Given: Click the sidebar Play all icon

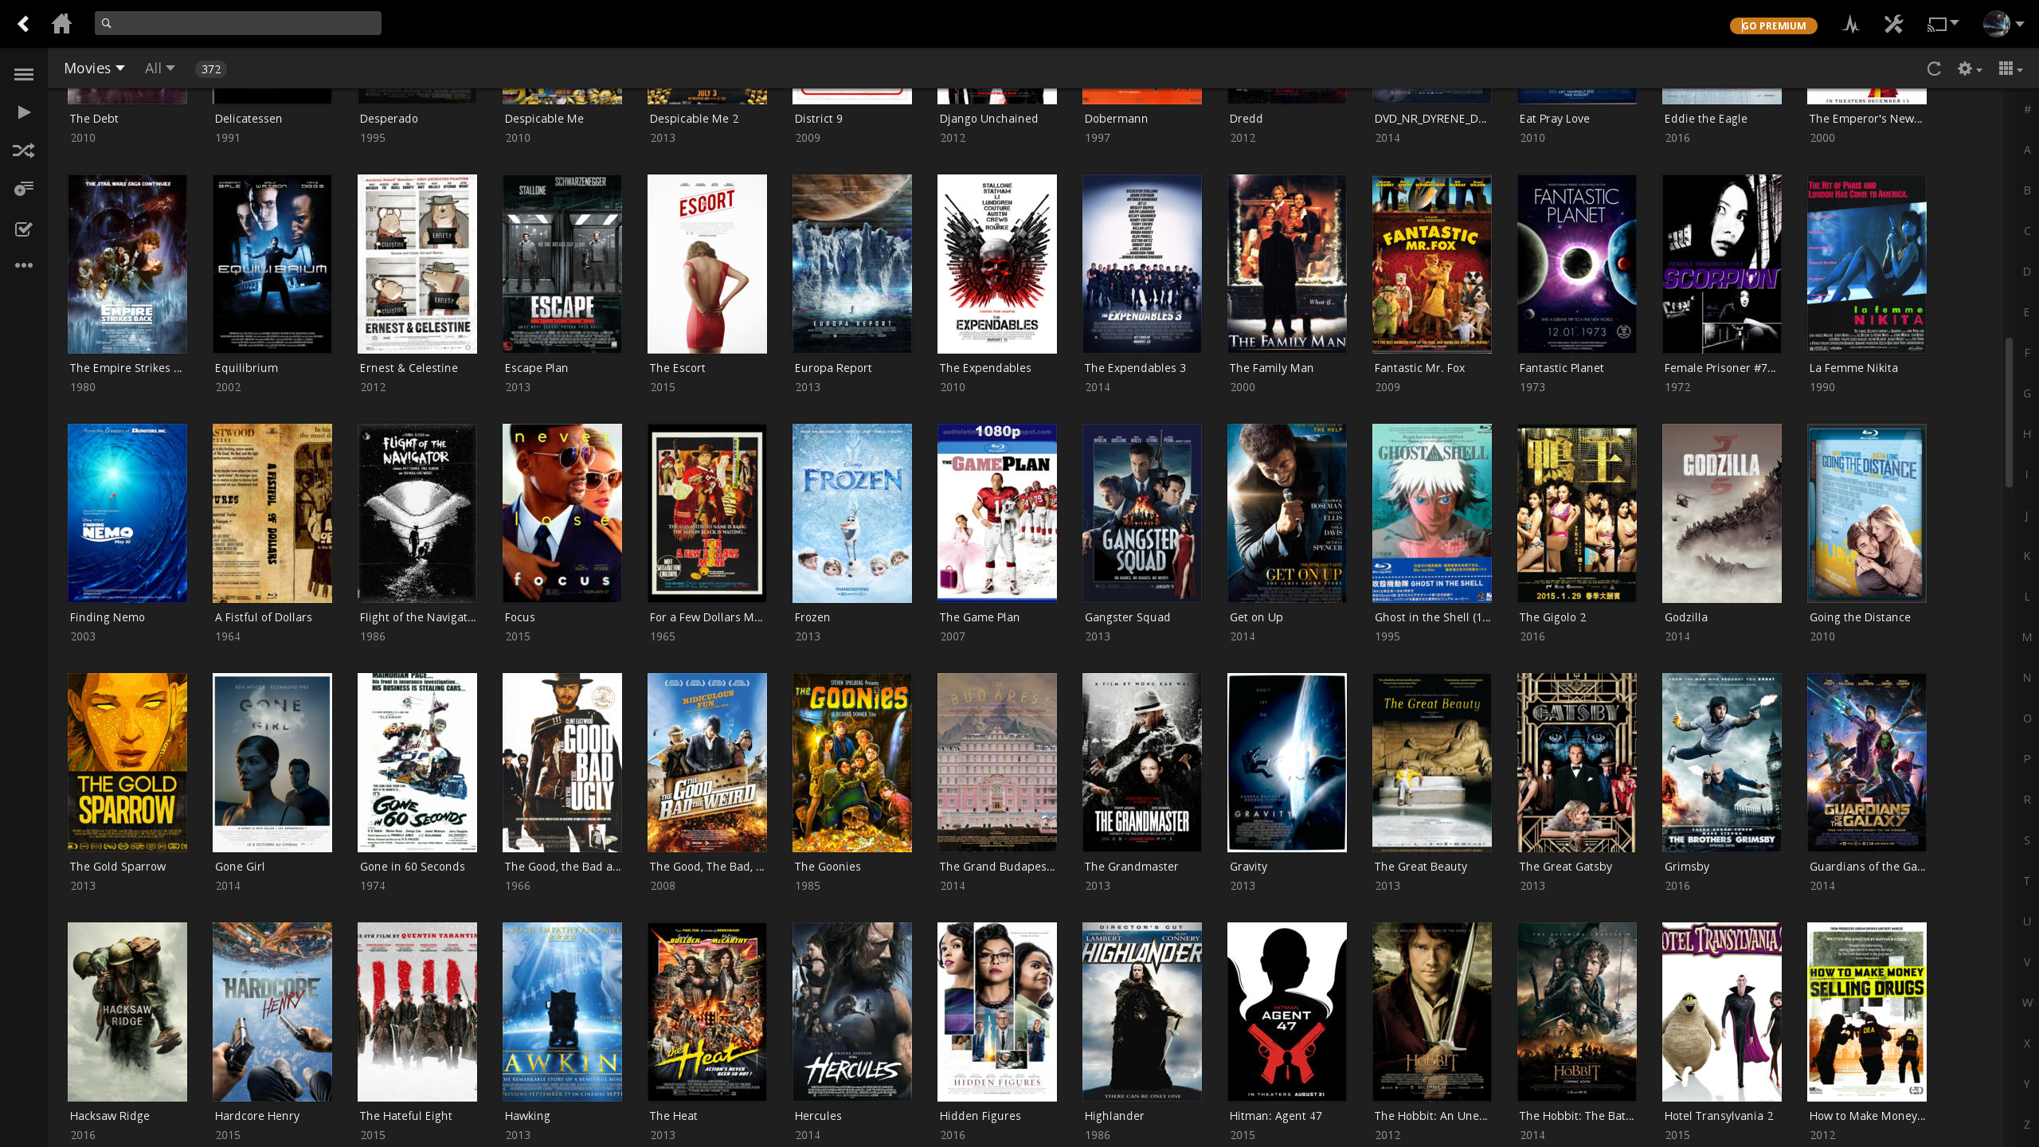Looking at the screenshot, I should point(24,112).
